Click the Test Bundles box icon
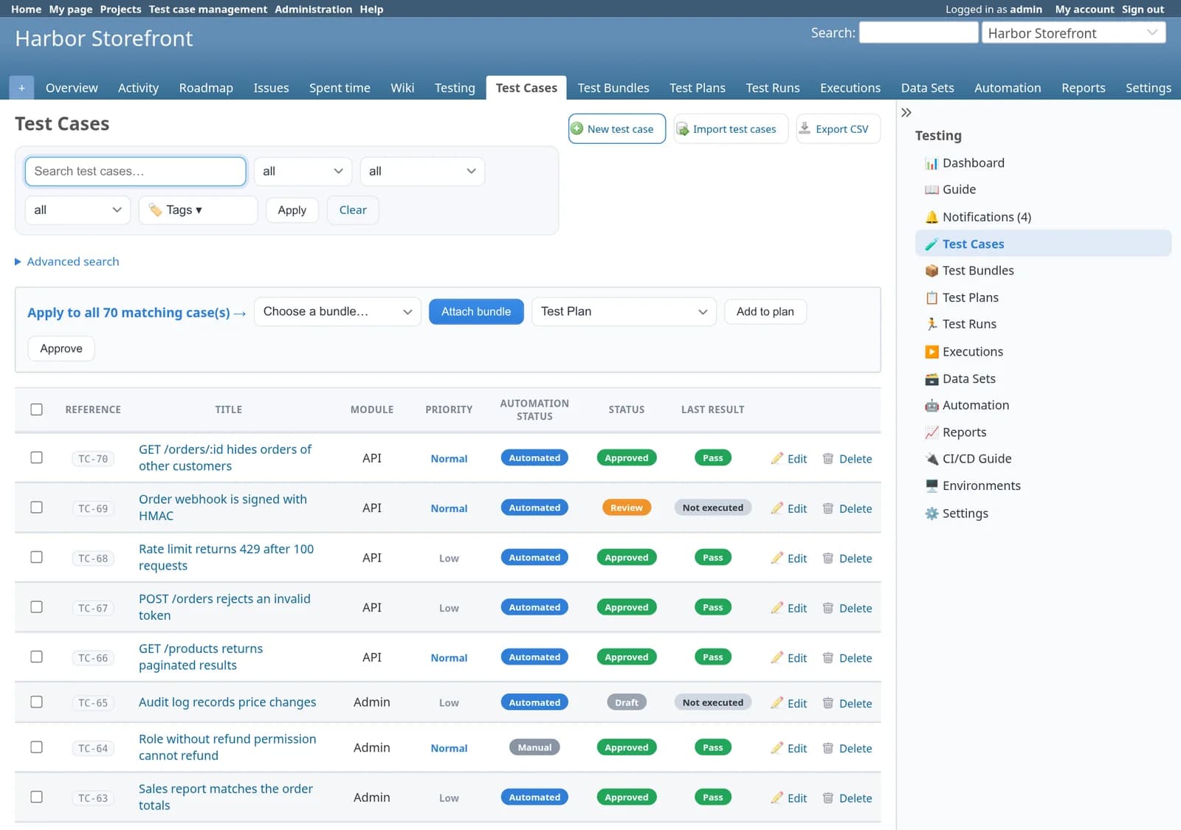Image resolution: width=1181 pixels, height=830 pixels. (932, 271)
